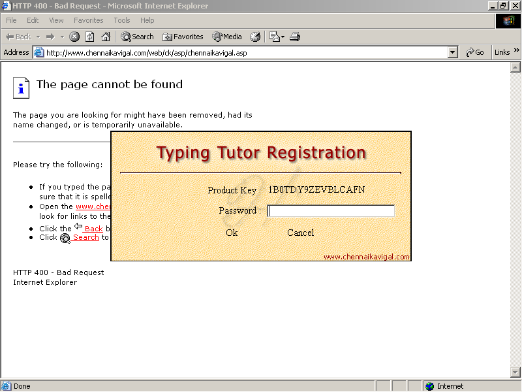Click the info icon beside page heading
Image resolution: width=522 pixels, height=392 pixels.
tap(22, 88)
